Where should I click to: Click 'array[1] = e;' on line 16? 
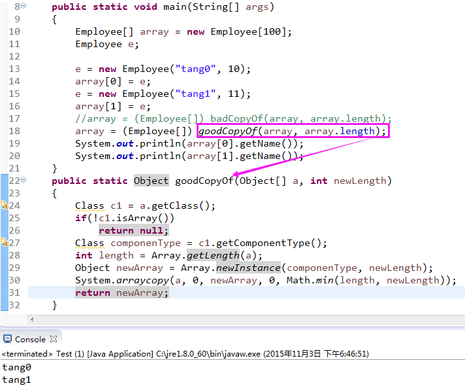(113, 107)
